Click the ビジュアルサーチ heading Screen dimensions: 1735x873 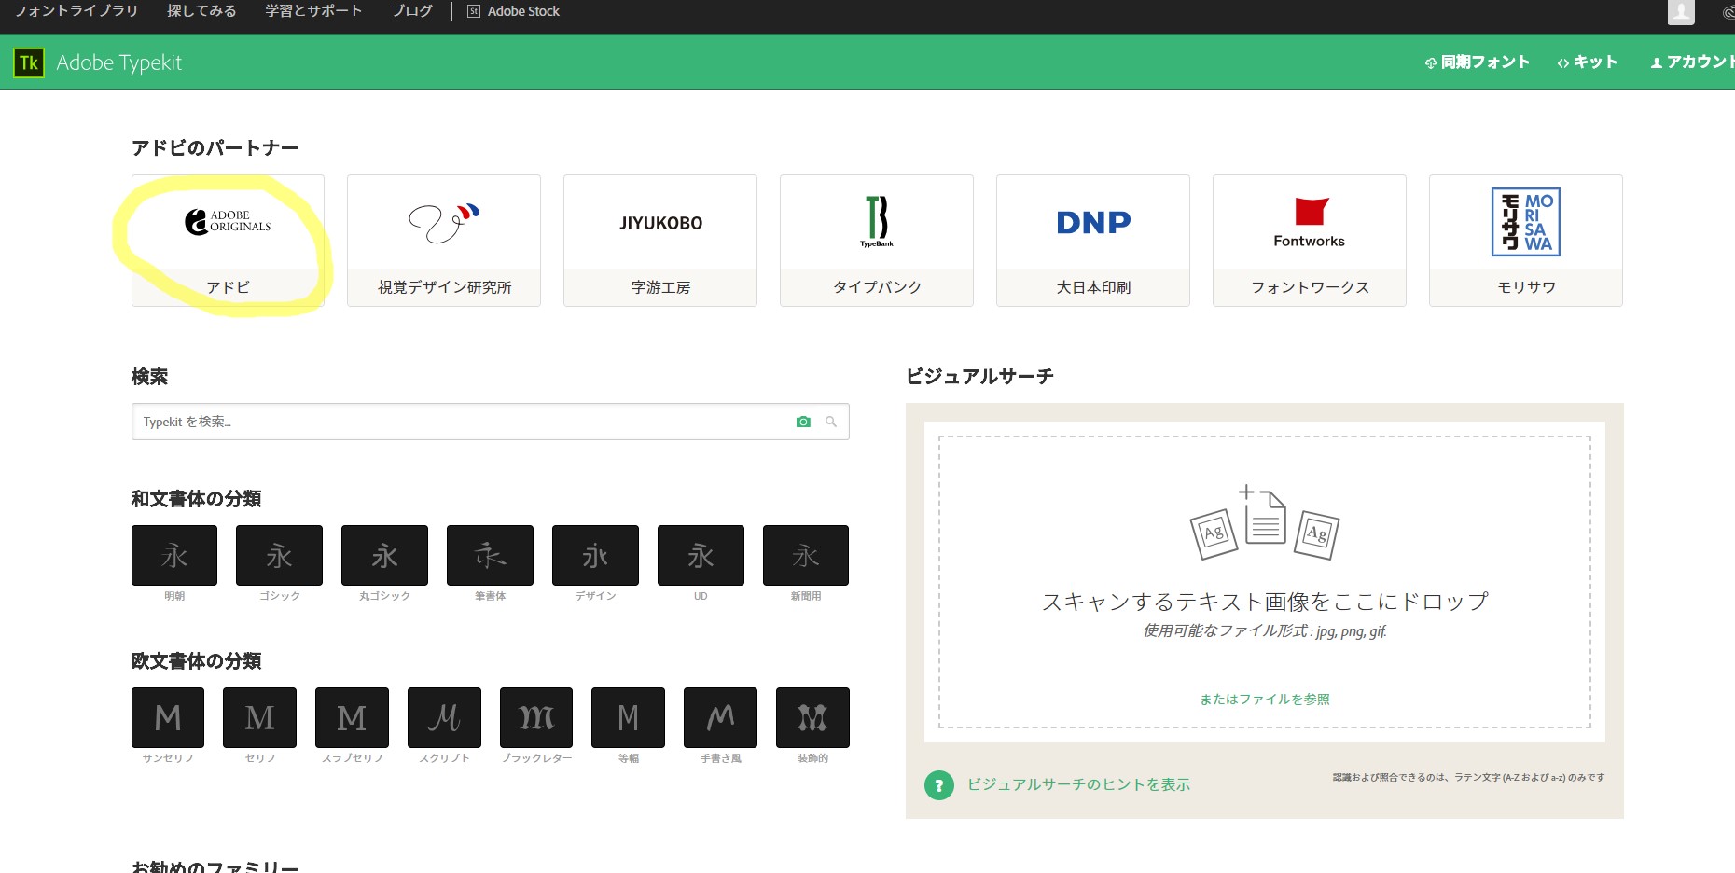point(979,376)
